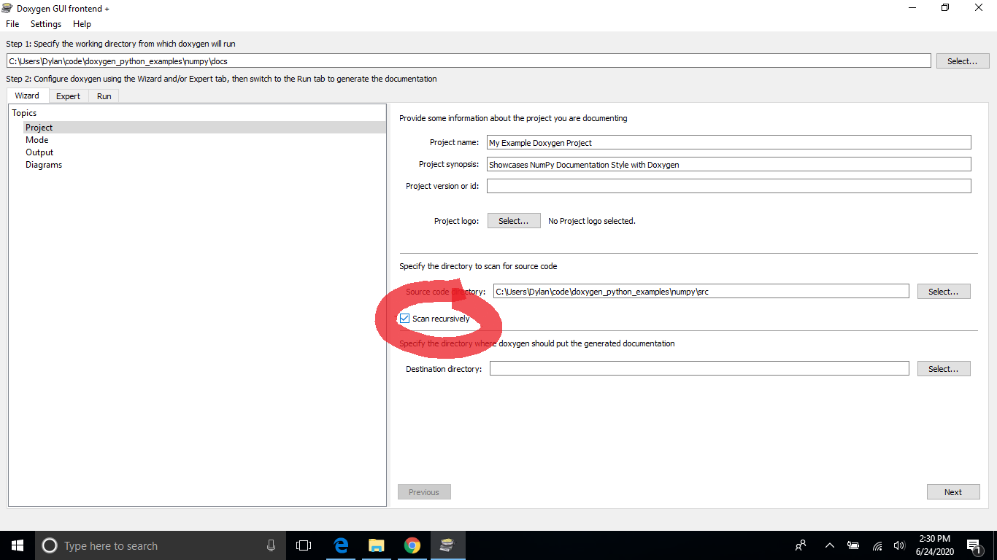Click the volume speaker icon in the tray
Screen dimensions: 997x560
[x=899, y=545]
